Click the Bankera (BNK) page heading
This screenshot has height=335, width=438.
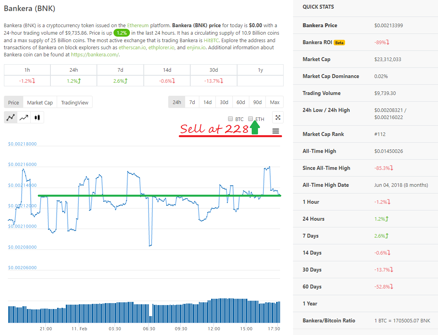pyautogui.click(x=30, y=8)
